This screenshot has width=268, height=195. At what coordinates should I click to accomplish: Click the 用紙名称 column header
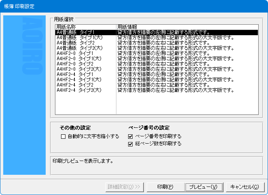66,27
